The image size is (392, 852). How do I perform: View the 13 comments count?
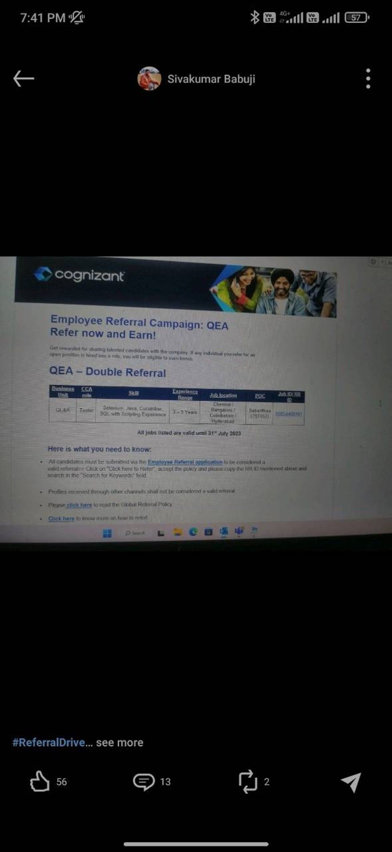click(x=165, y=782)
